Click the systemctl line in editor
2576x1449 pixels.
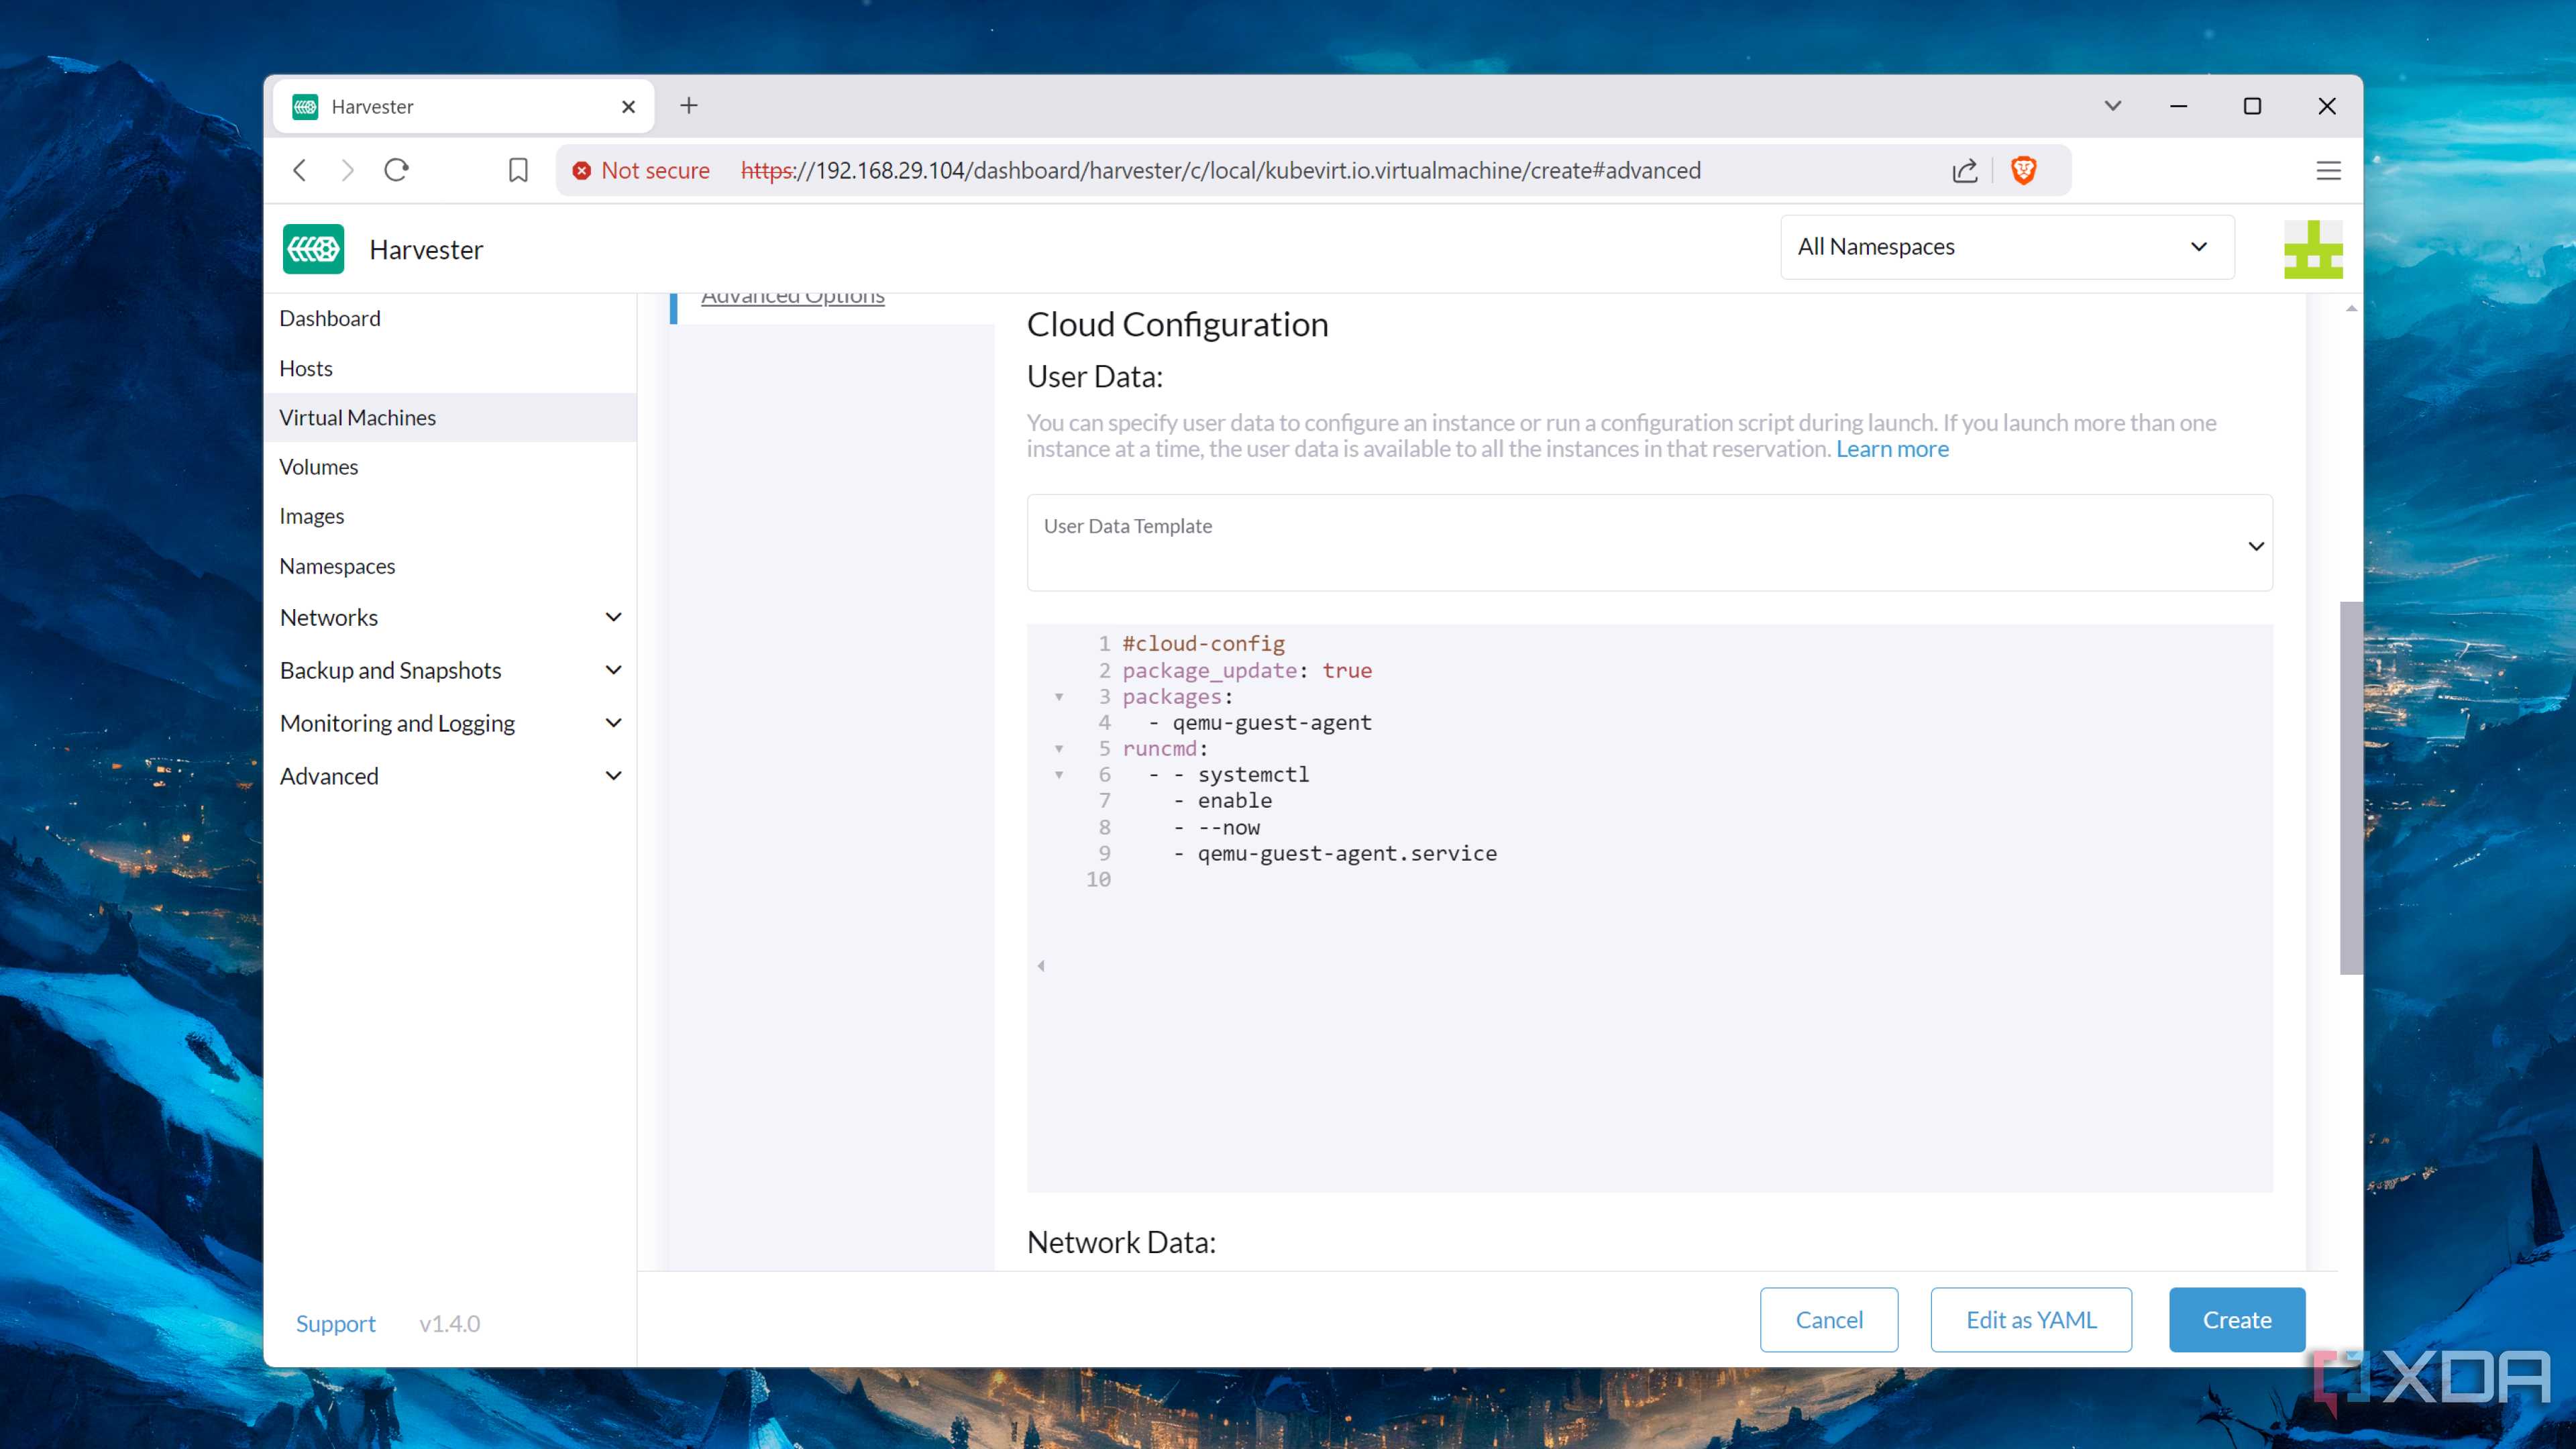pyautogui.click(x=1253, y=775)
